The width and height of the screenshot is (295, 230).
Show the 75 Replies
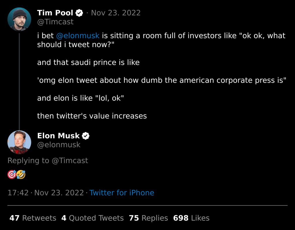point(148,218)
